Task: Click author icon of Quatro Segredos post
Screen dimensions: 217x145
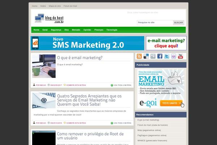Action: pos(34,123)
